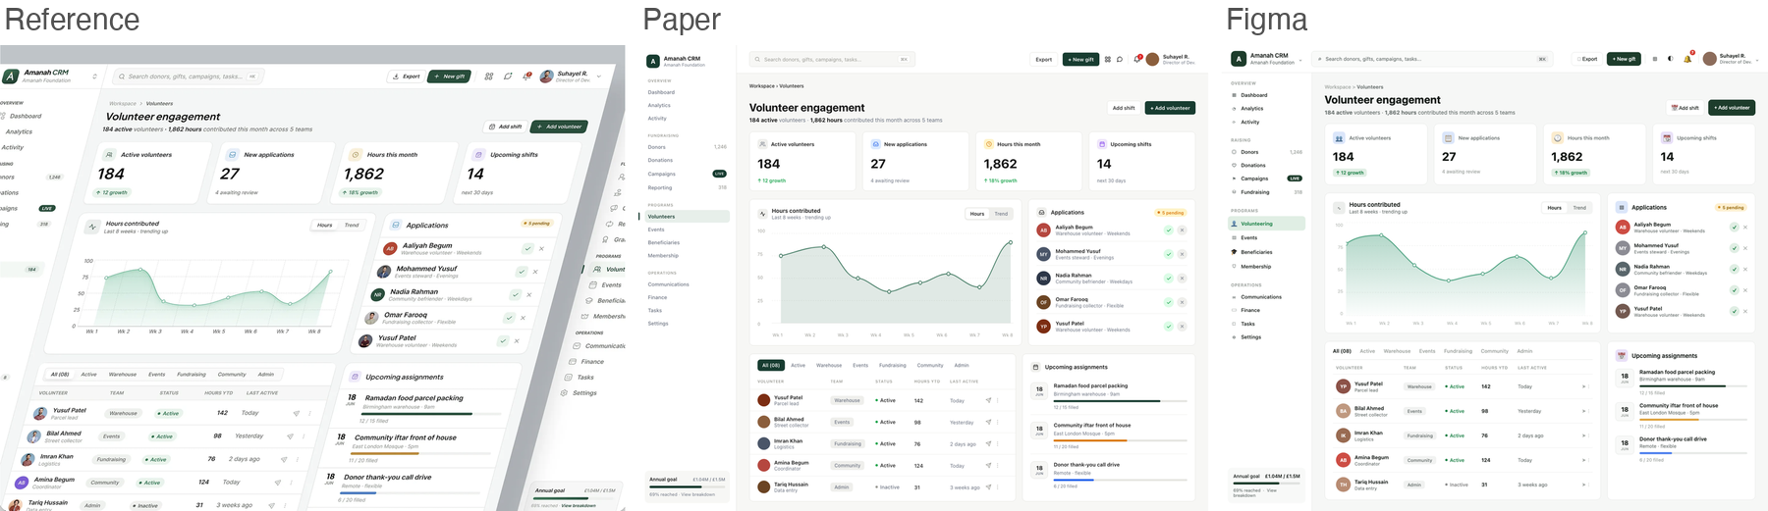Click Annual goal progress bar in Paper sidebar
The width and height of the screenshot is (1768, 511).
[688, 486]
